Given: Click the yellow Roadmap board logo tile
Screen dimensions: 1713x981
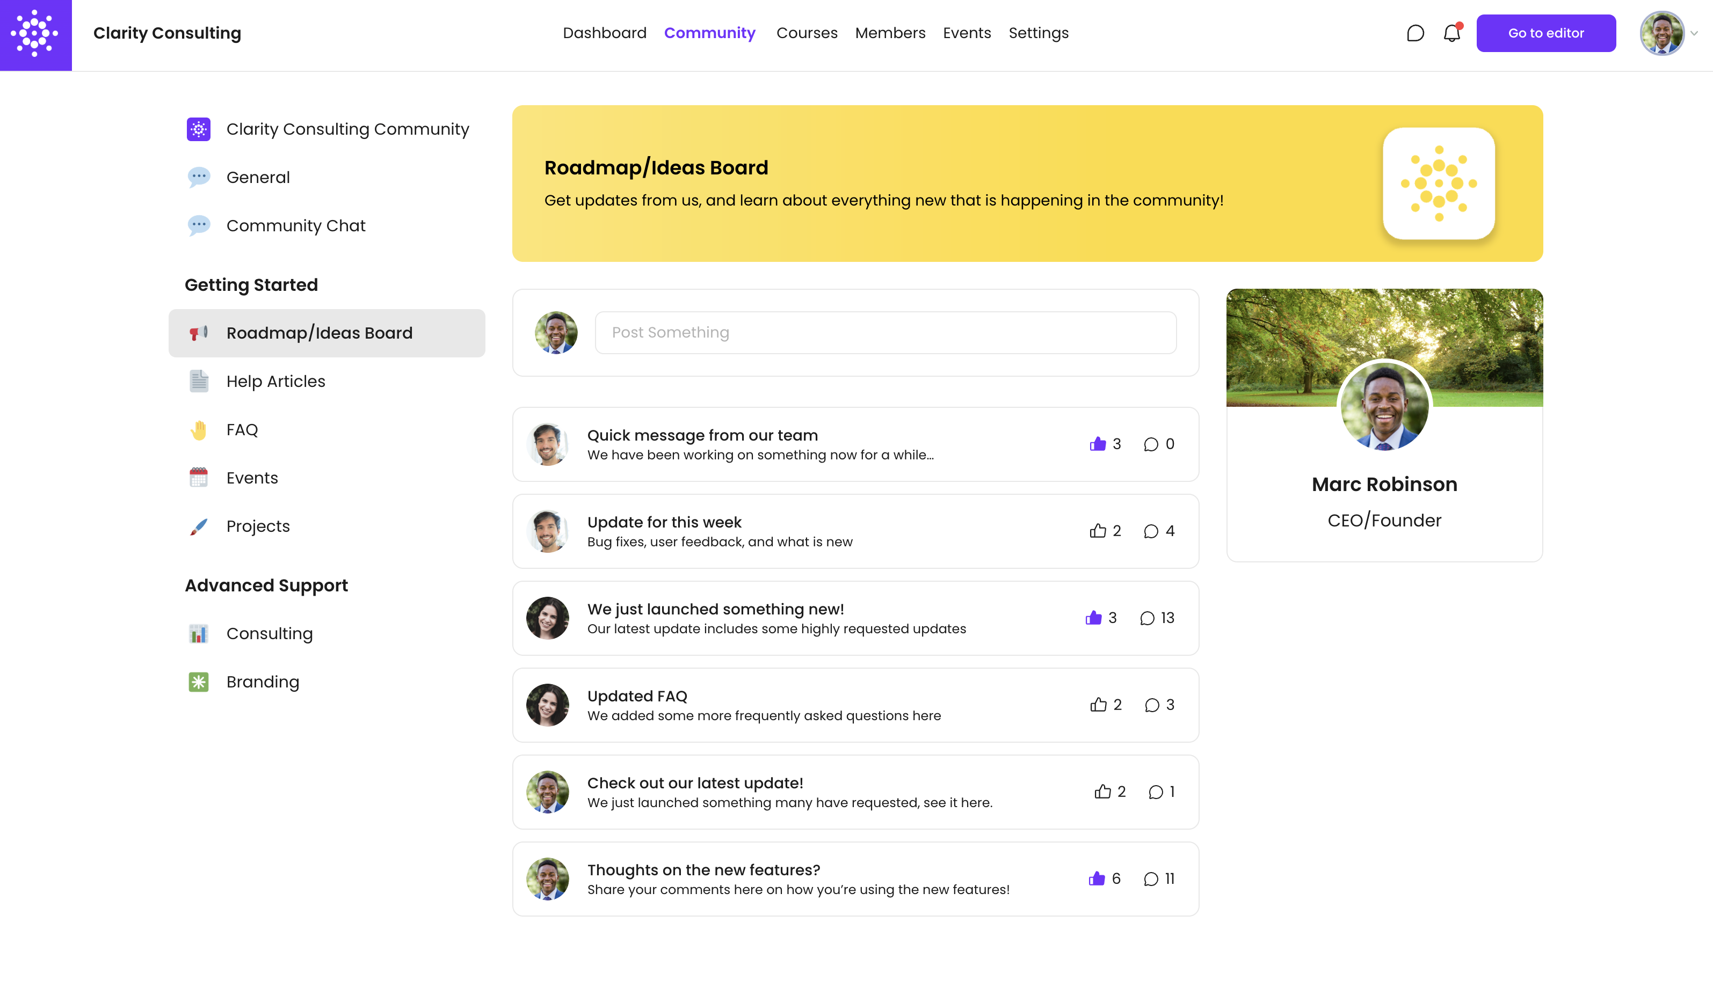Looking at the screenshot, I should pyautogui.click(x=1438, y=183).
